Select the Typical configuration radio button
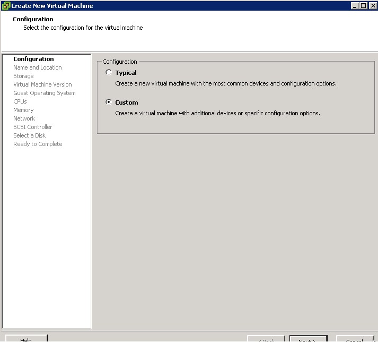 109,73
